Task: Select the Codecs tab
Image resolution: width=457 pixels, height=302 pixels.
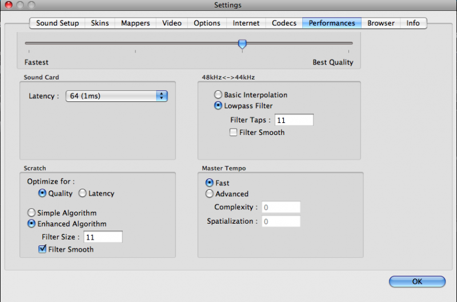Action: (x=284, y=23)
